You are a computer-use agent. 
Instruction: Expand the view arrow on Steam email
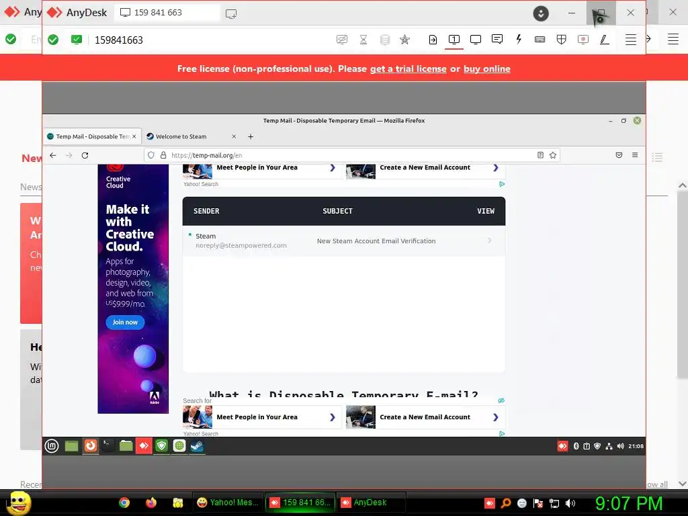point(489,241)
